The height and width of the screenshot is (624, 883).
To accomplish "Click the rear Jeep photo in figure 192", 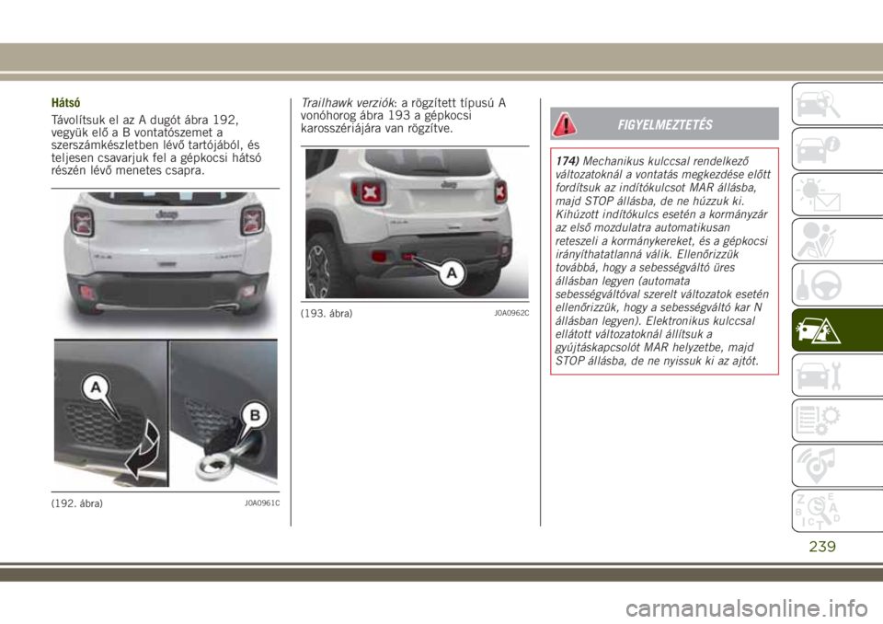I will tap(166, 264).
